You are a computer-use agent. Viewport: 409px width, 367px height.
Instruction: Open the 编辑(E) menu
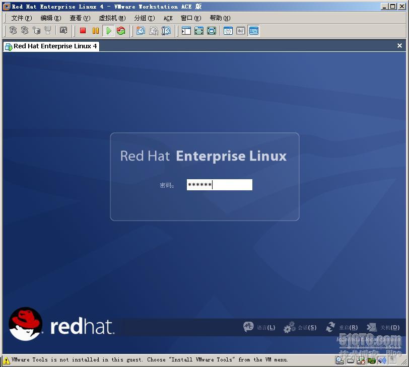51,18
